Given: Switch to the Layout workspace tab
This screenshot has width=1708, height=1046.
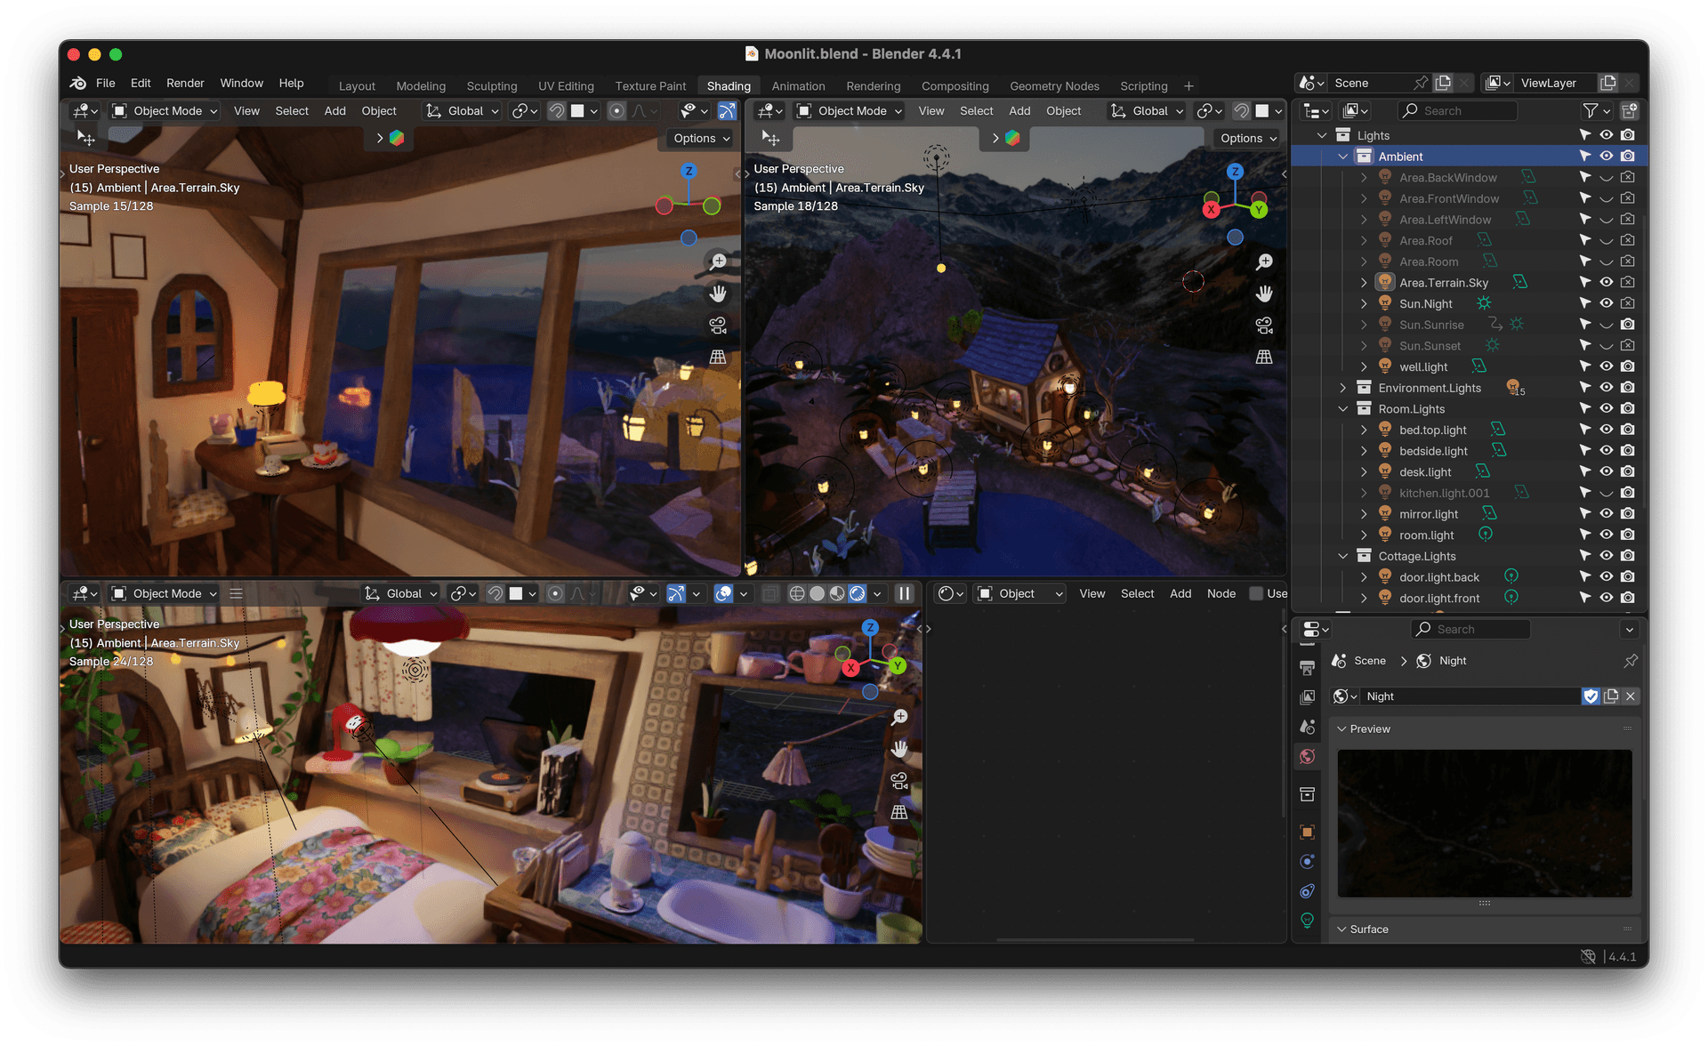Looking at the screenshot, I should 357,86.
